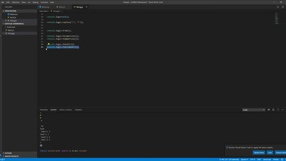The height and width of the screenshot is (161, 286).
Task: Maximize the panel with the chevron-up icon
Action: click(x=282, y=110)
